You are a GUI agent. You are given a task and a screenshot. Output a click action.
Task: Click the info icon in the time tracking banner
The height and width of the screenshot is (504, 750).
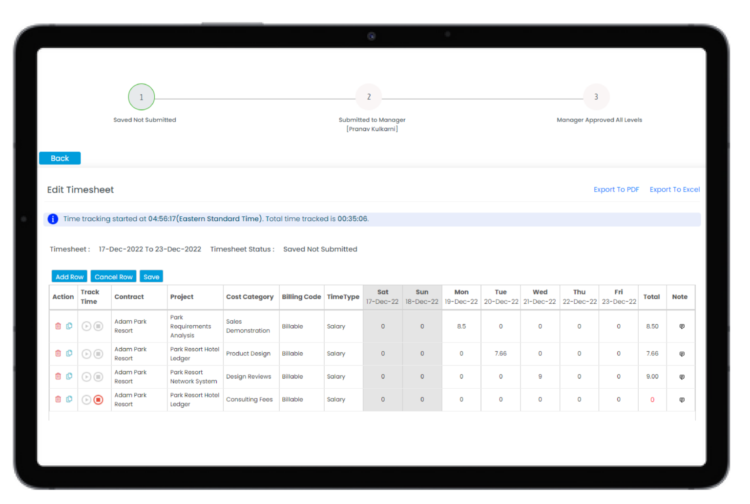[52, 219]
